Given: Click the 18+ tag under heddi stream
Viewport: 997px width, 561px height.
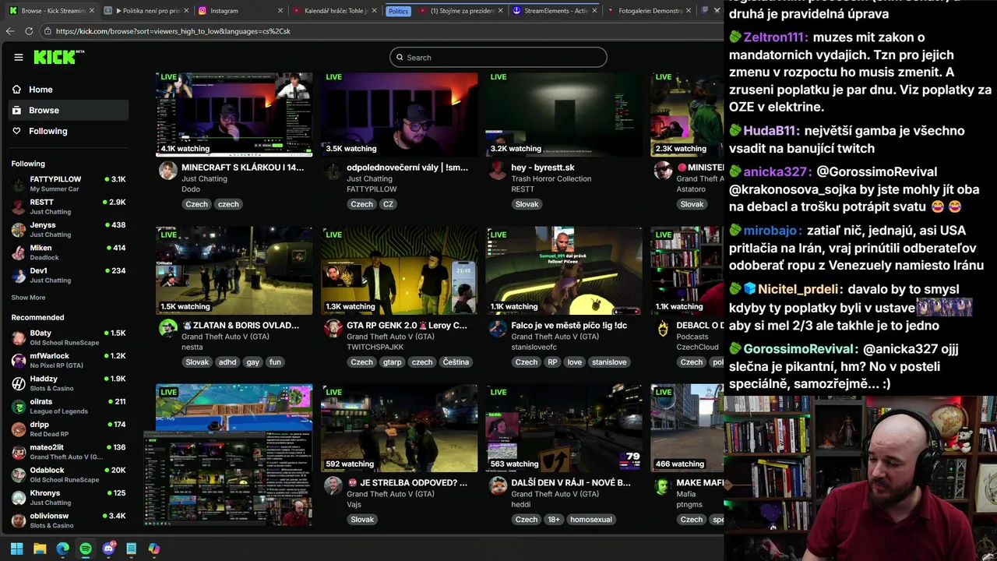Looking at the screenshot, I should pyautogui.click(x=553, y=520).
